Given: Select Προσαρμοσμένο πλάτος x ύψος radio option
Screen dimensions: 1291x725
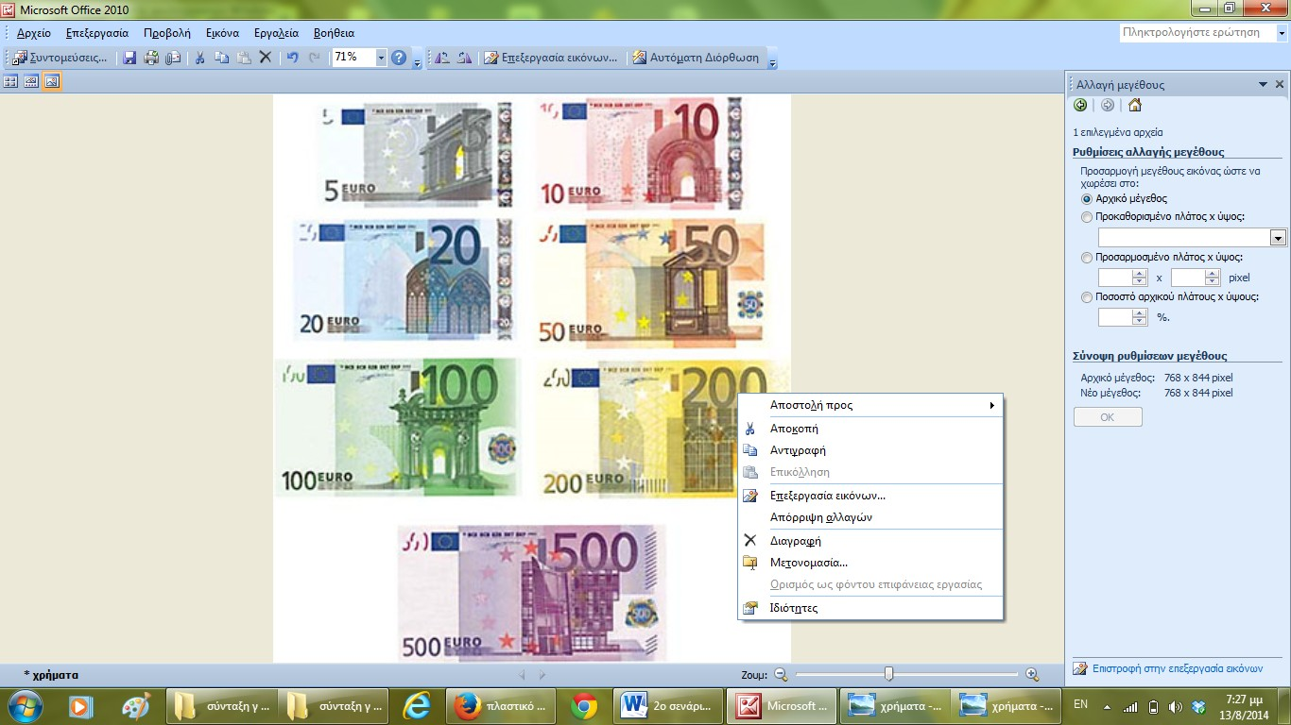Looking at the screenshot, I should click(x=1086, y=257).
